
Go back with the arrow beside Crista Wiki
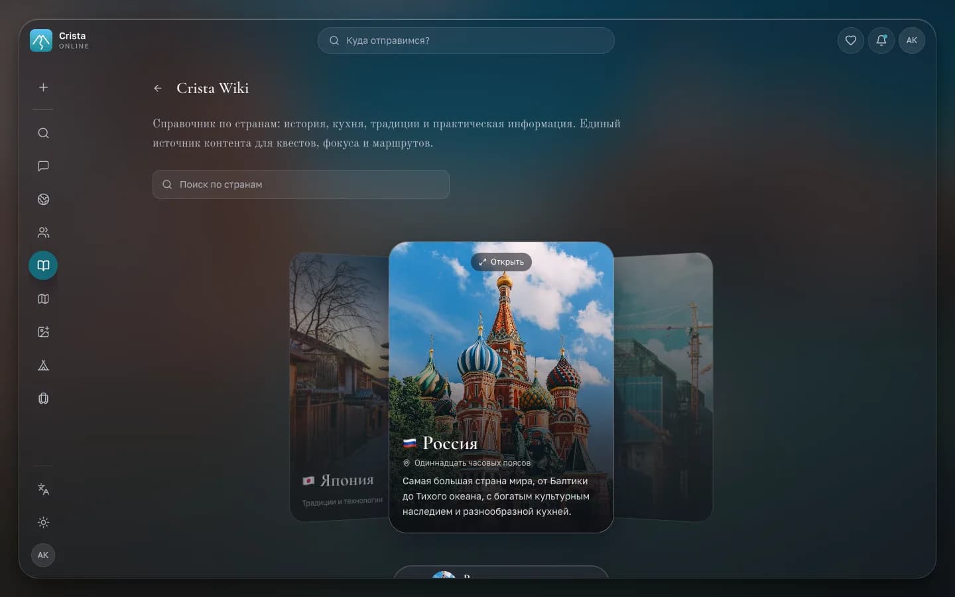coord(158,88)
